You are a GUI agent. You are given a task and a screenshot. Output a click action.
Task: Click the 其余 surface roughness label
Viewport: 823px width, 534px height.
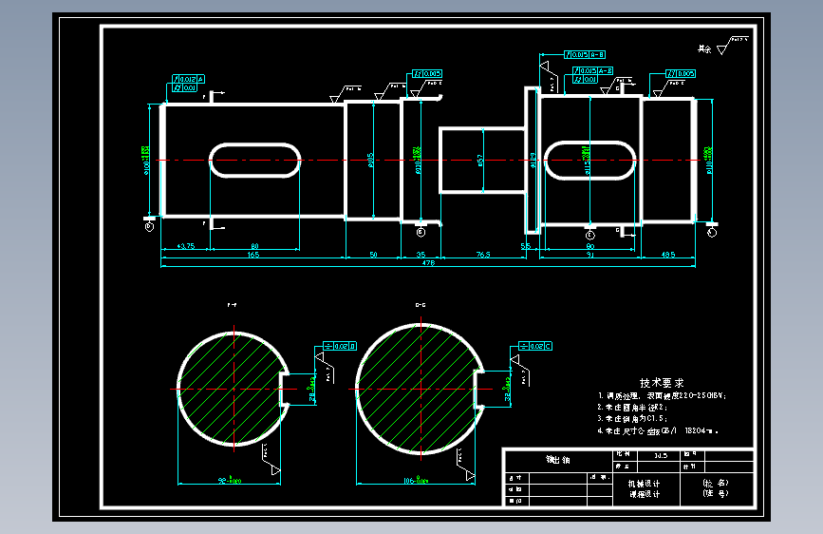(704, 48)
